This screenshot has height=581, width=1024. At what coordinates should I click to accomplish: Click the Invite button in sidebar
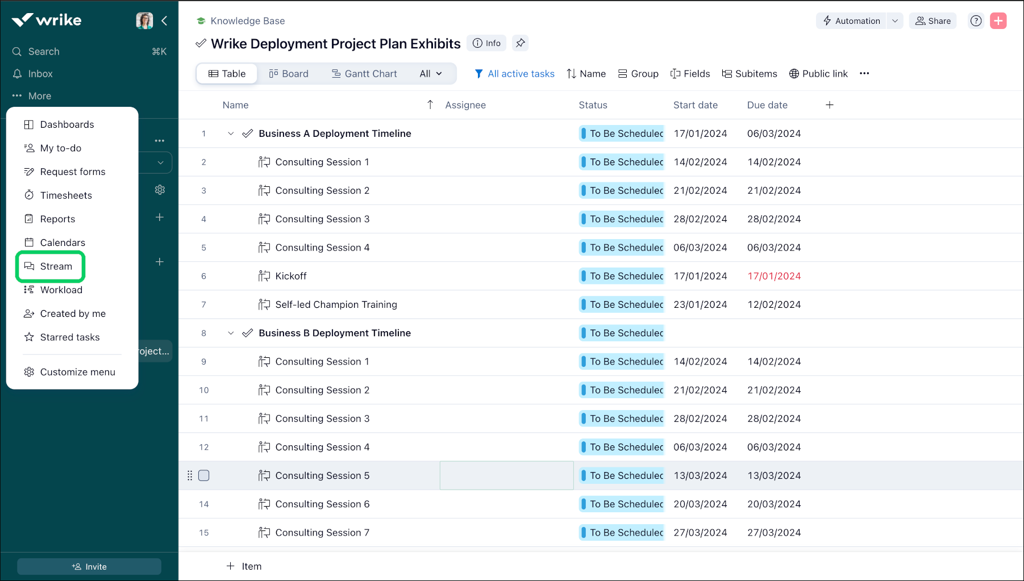[89, 566]
